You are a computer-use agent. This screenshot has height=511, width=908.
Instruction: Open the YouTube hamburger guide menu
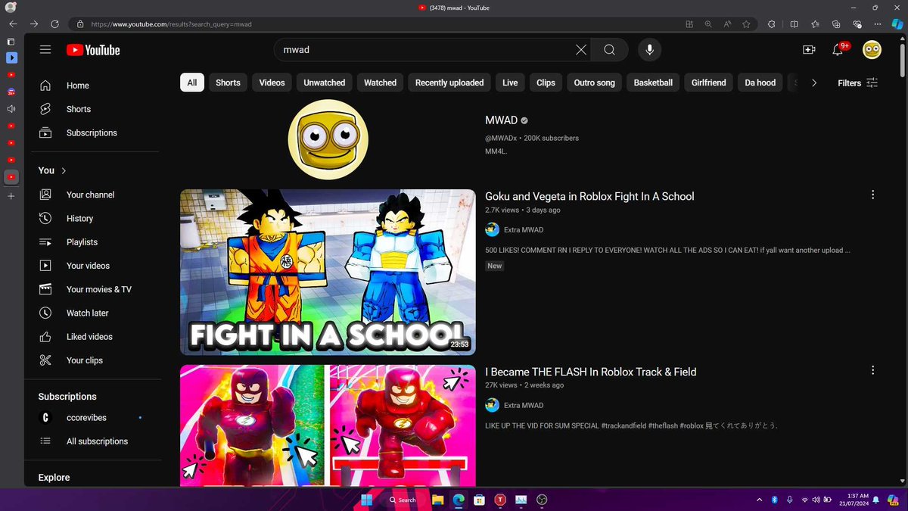(x=45, y=50)
